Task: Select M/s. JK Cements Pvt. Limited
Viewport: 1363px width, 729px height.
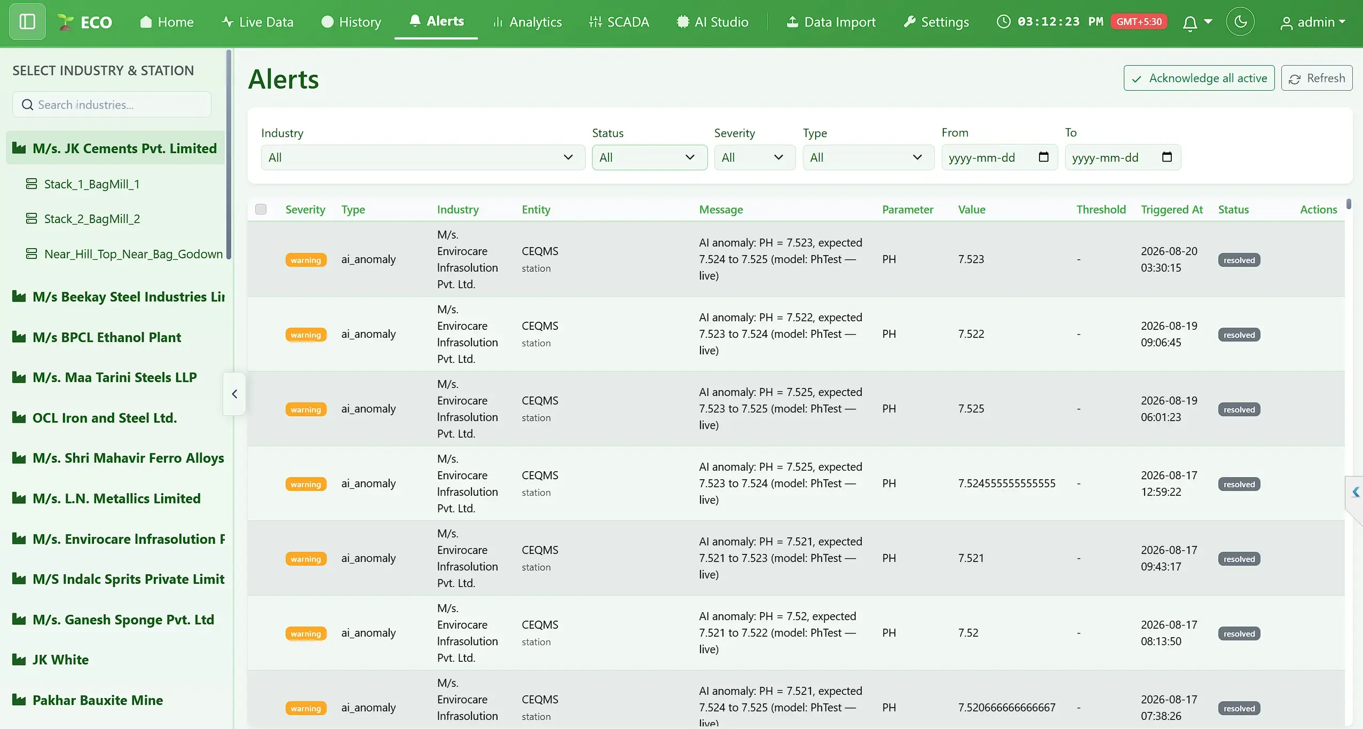Action: point(115,148)
